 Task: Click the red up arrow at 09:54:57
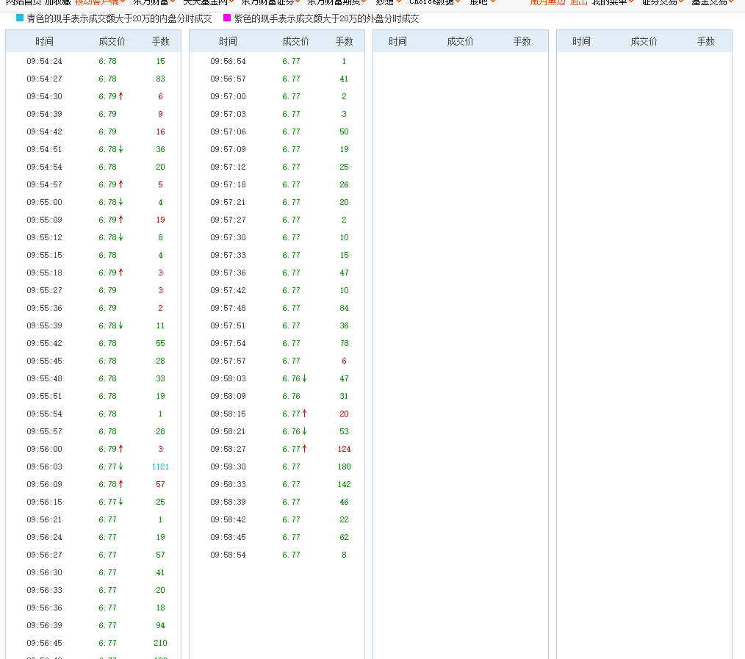pos(120,184)
